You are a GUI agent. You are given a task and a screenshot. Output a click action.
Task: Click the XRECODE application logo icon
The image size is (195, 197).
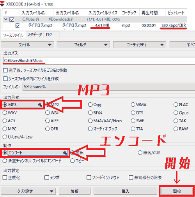pyautogui.click(x=2, y=4)
